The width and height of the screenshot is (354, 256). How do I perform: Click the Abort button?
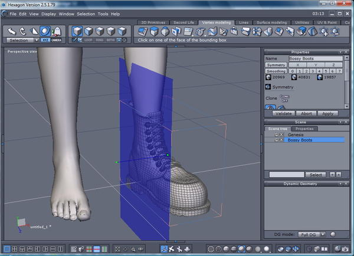(306, 113)
